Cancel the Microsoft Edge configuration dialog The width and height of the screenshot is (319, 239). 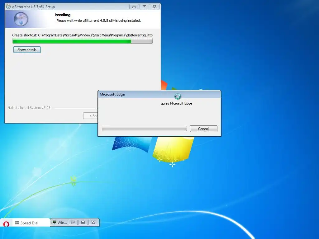click(203, 129)
